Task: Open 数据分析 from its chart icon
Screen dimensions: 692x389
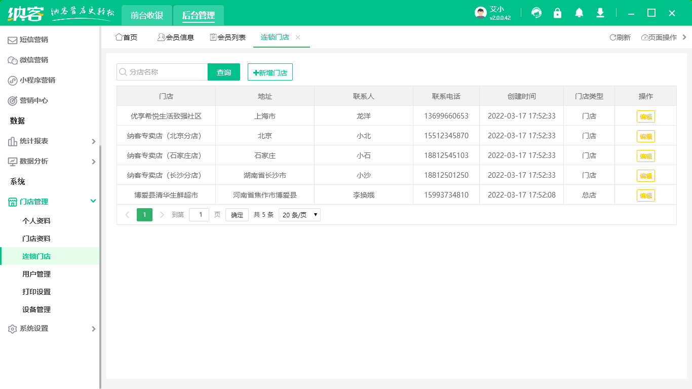Action: 12,161
